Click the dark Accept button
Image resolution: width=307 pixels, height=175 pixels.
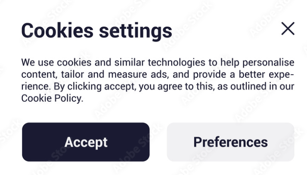pyautogui.click(x=86, y=142)
